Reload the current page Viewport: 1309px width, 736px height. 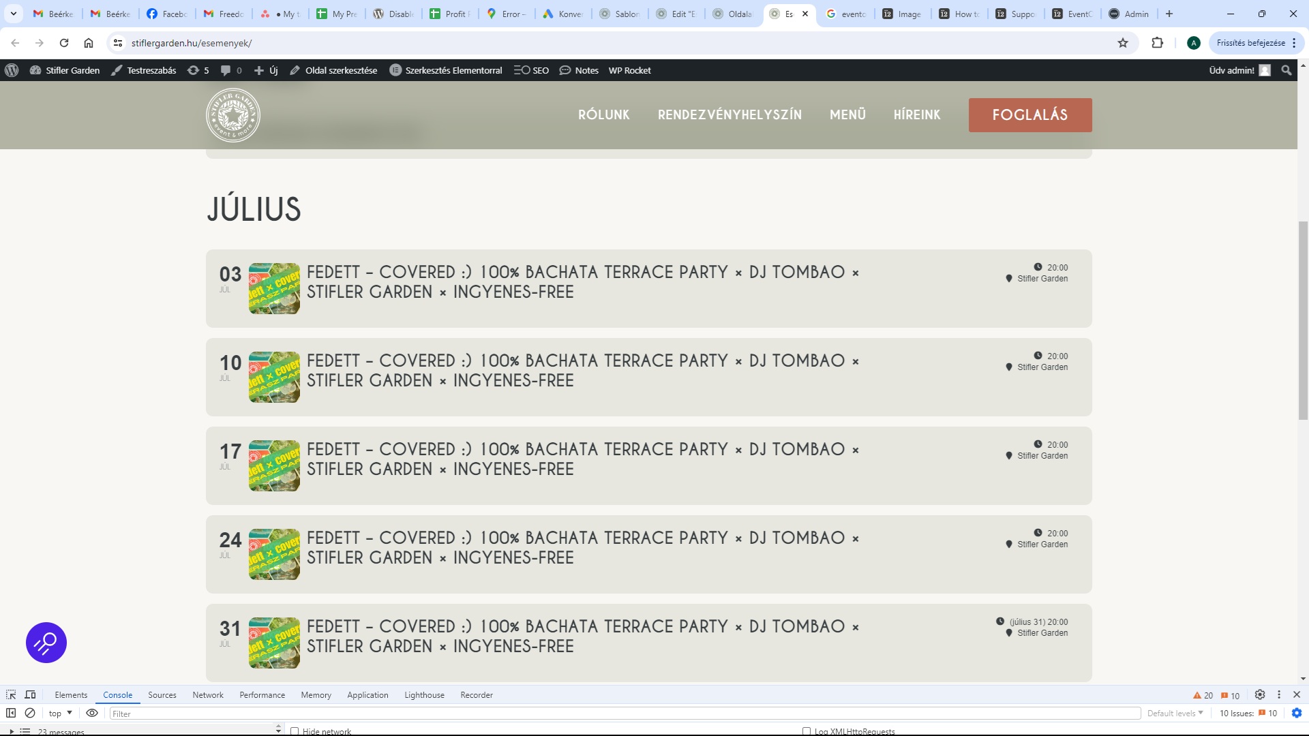[64, 43]
